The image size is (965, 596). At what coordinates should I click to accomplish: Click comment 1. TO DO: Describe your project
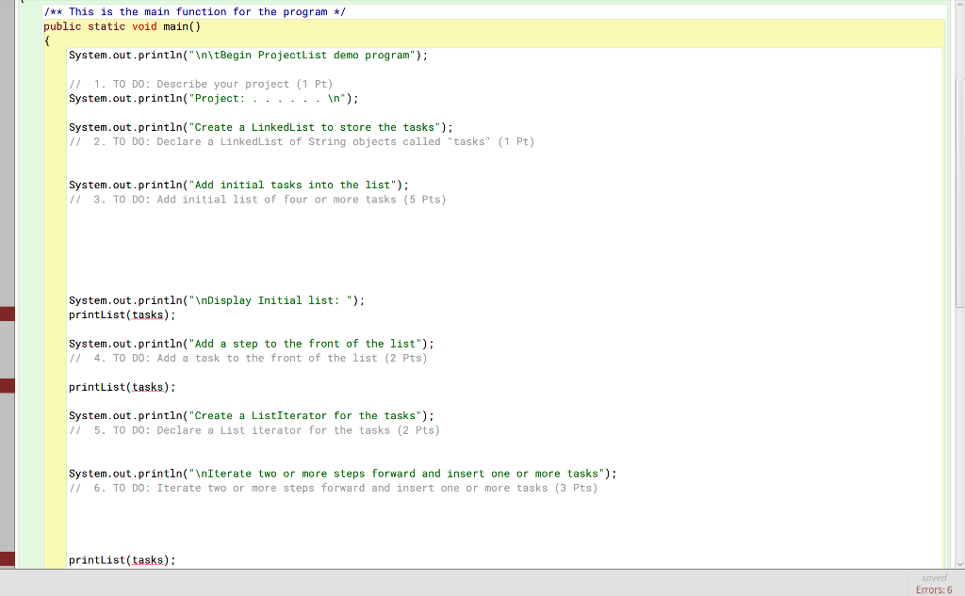201,84
